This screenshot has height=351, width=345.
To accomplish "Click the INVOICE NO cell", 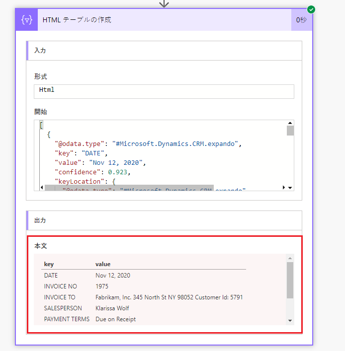I will point(61,286).
